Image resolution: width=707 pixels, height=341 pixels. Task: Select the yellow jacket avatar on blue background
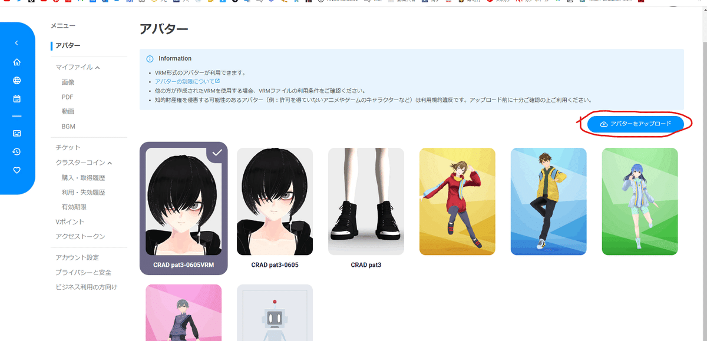pyautogui.click(x=549, y=201)
